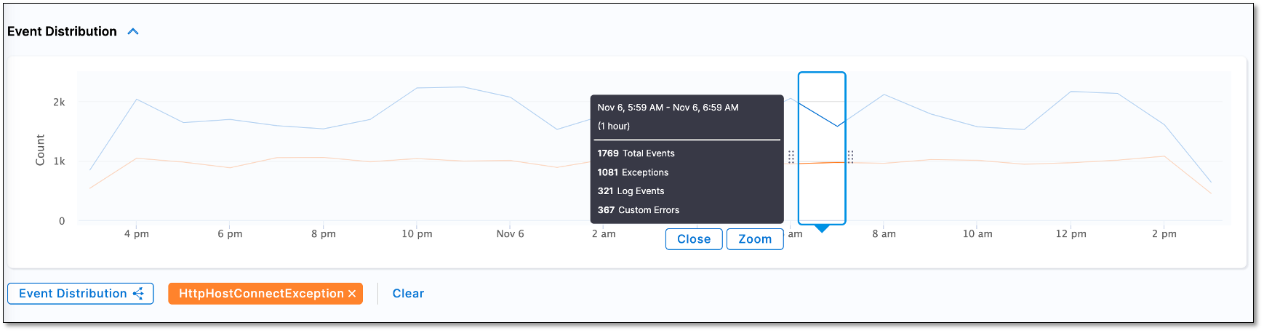Click the Nov 6 label on time axis
Viewport: 1264px width, 333px height.
[510, 234]
